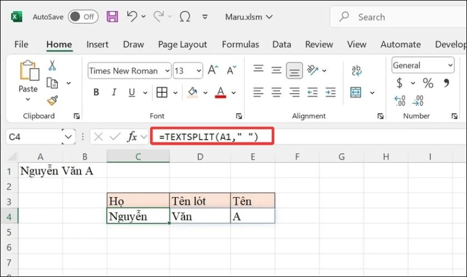Image resolution: width=467 pixels, height=277 pixels.
Task: Middle align cell contents
Action: coord(276,70)
